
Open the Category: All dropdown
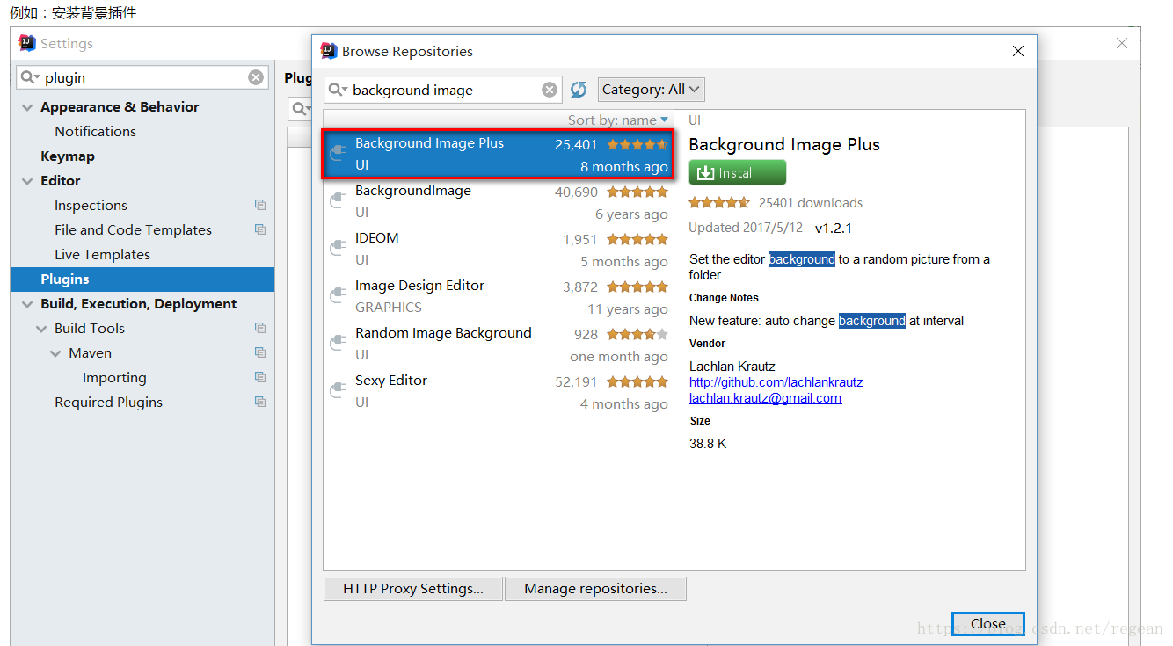[x=652, y=90]
